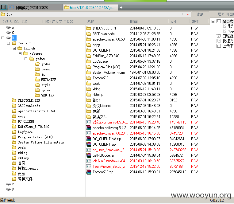Click the 121.8.226.112 host label
This screenshot has width=234, height=204.
[15, 21]
